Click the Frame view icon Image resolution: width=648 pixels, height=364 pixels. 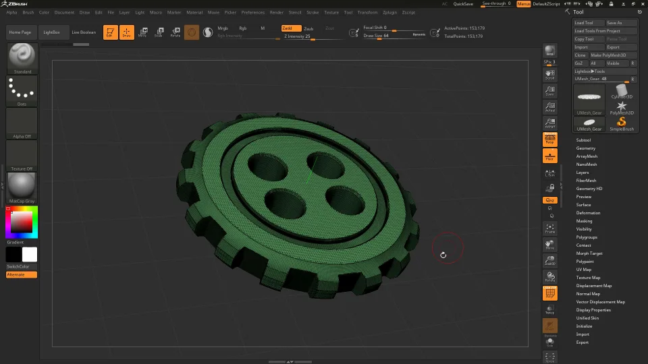(x=550, y=229)
